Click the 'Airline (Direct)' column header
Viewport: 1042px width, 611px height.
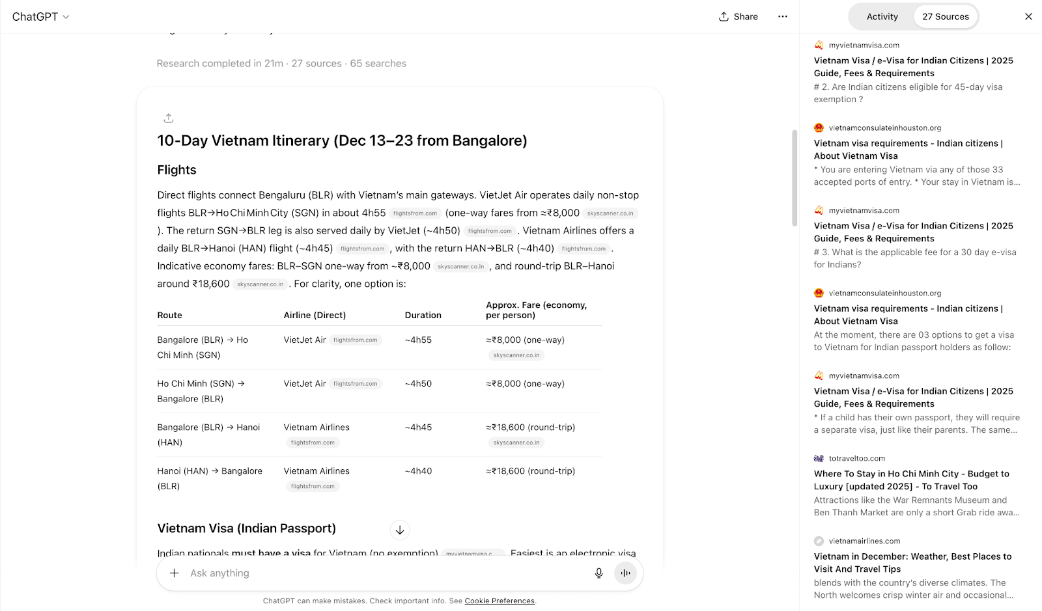click(x=315, y=316)
